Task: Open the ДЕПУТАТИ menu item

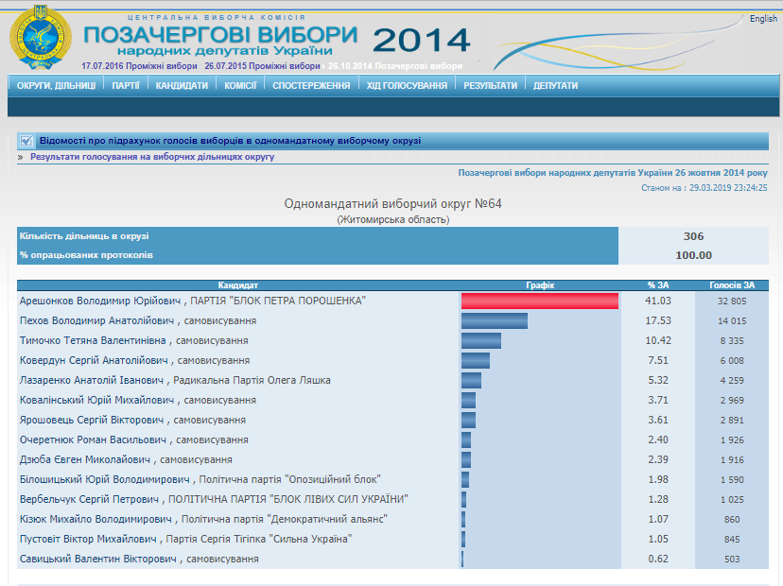Action: (555, 85)
